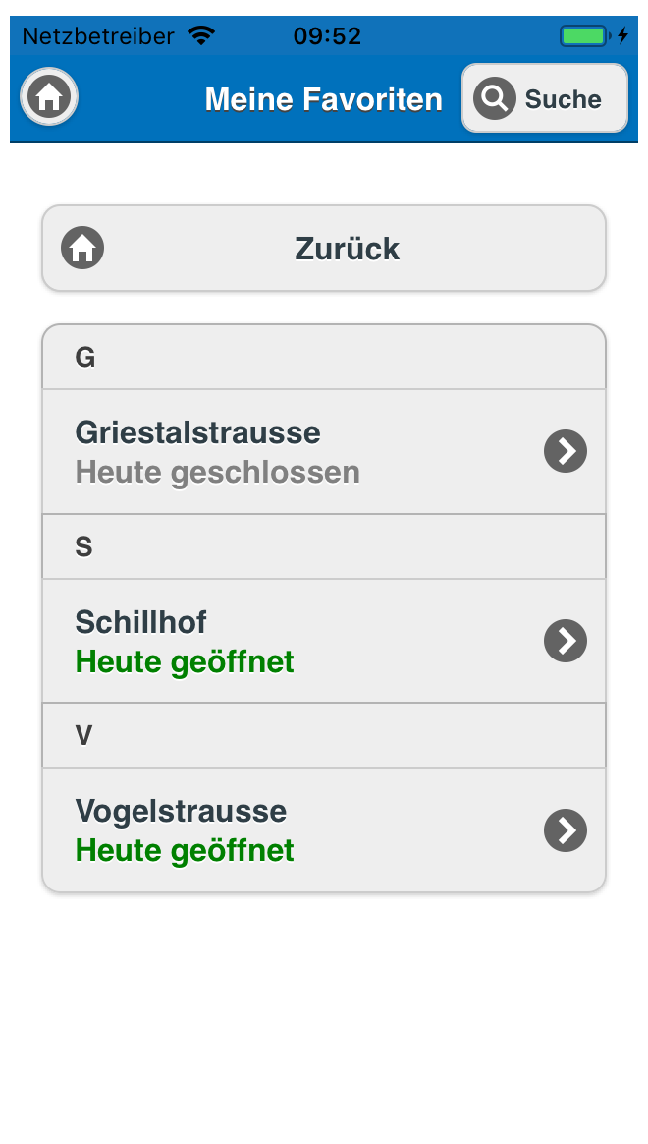Tap the 09:52 clock in status bar
648x1144 pixels.
click(327, 36)
